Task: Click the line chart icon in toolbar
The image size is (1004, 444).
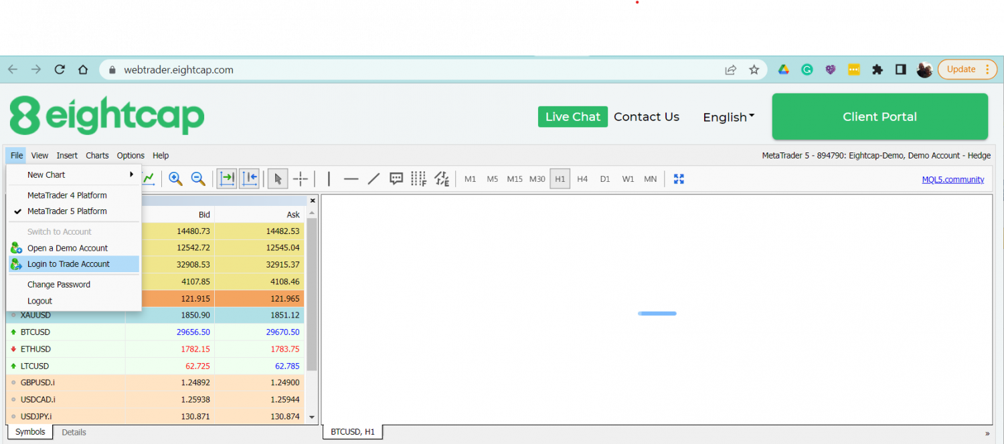Action: [x=149, y=179]
